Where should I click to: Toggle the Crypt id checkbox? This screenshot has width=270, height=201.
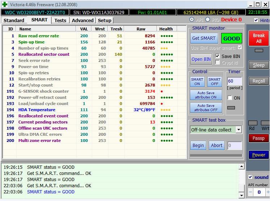[x=218, y=62]
